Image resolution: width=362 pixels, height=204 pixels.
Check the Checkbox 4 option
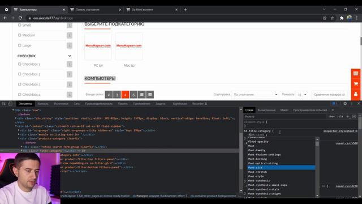19,95
